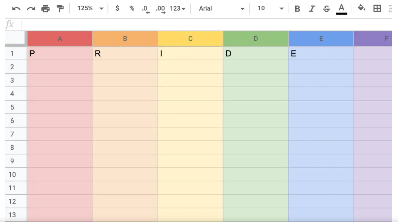
Task: Open the text color picker
Action: (341, 9)
